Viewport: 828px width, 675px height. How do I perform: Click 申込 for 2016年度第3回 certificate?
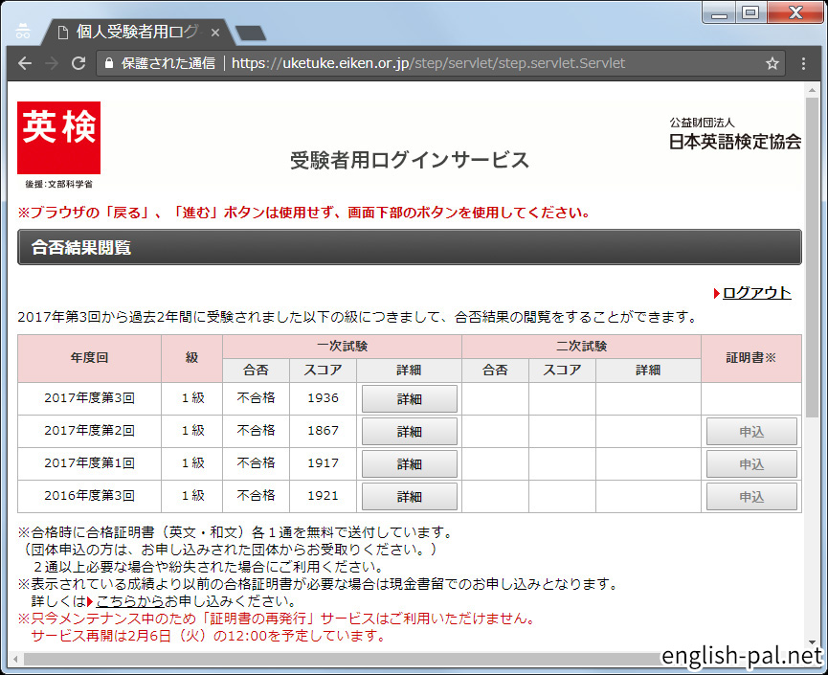[751, 497]
